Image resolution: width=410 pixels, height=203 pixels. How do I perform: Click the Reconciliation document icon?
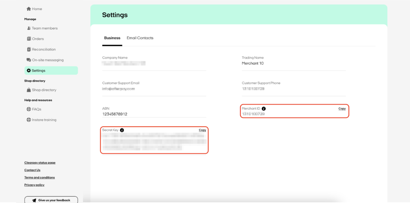click(29, 49)
